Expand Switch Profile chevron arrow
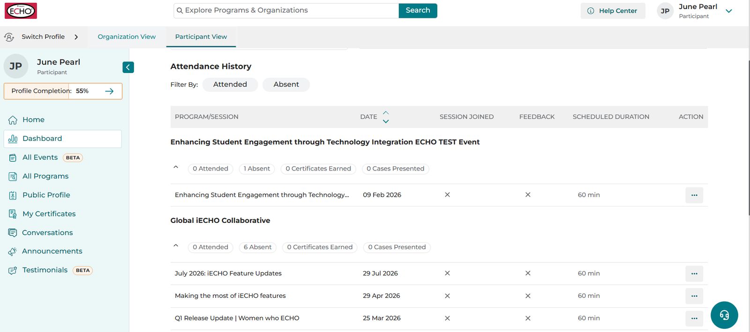The height and width of the screenshot is (332, 750). click(x=76, y=37)
